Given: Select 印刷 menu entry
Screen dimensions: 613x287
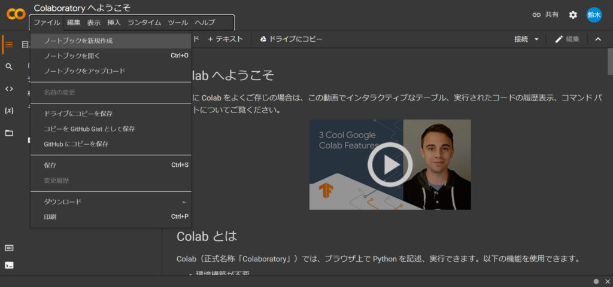Looking at the screenshot, I should 111,216.
